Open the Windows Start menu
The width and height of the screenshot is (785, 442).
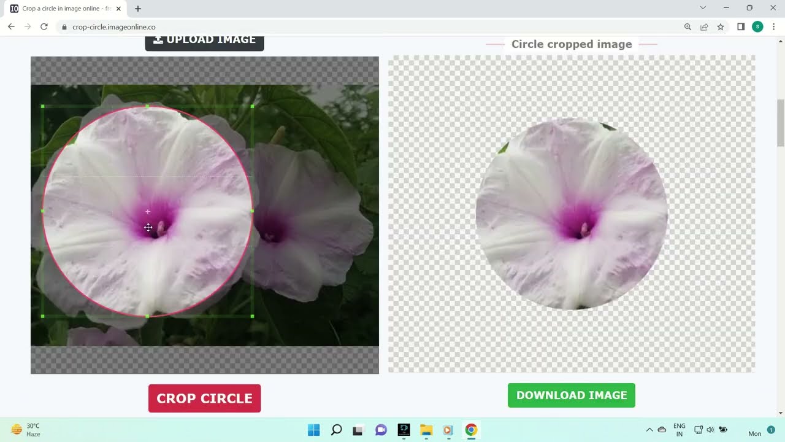point(313,430)
